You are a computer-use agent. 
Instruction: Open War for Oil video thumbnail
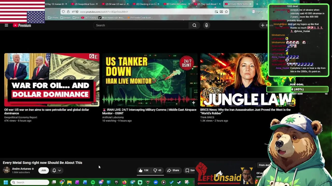tap(52, 80)
